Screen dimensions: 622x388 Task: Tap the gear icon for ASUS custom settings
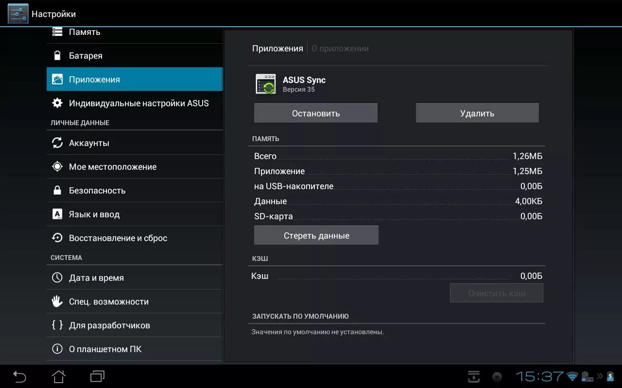coord(57,103)
